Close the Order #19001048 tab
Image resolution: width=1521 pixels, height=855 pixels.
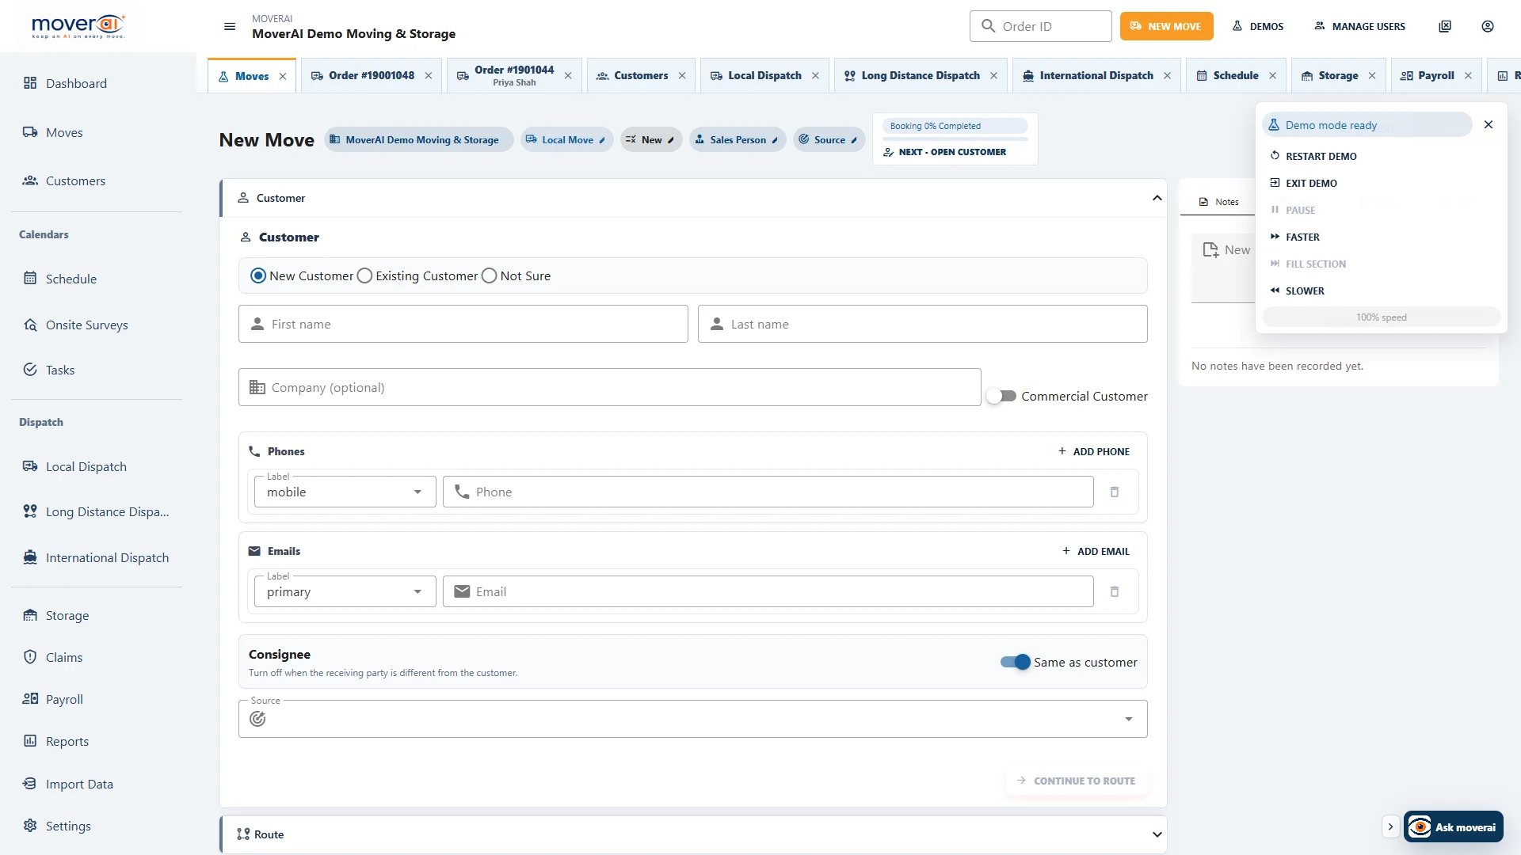pos(429,75)
